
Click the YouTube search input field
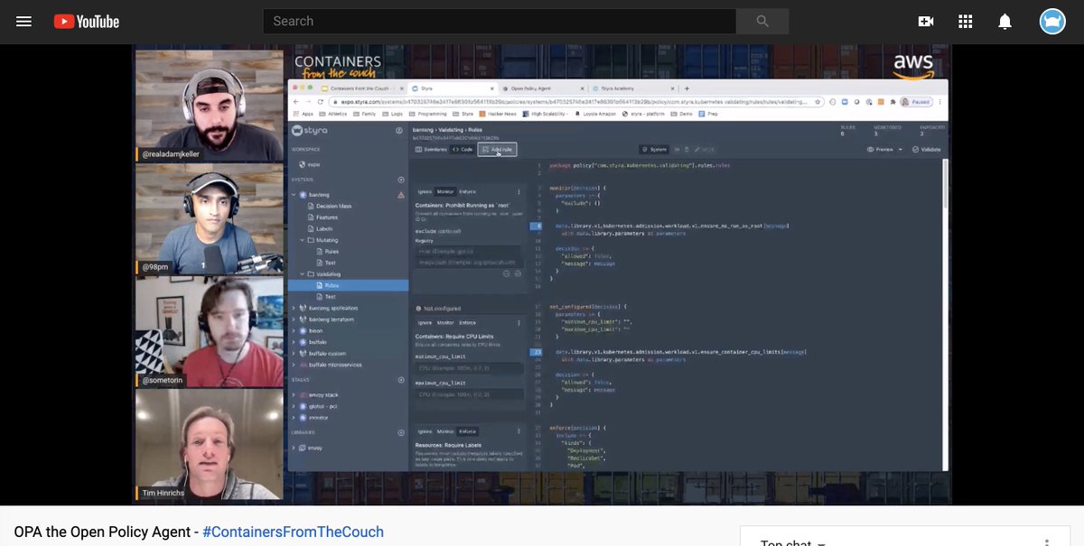pos(500,22)
